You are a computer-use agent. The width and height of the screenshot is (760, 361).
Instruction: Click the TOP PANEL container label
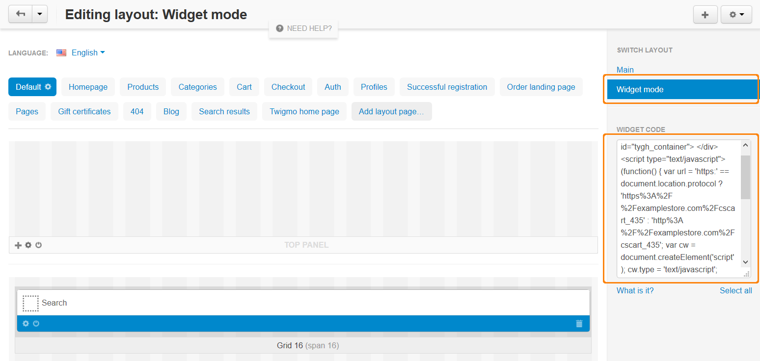tap(306, 245)
